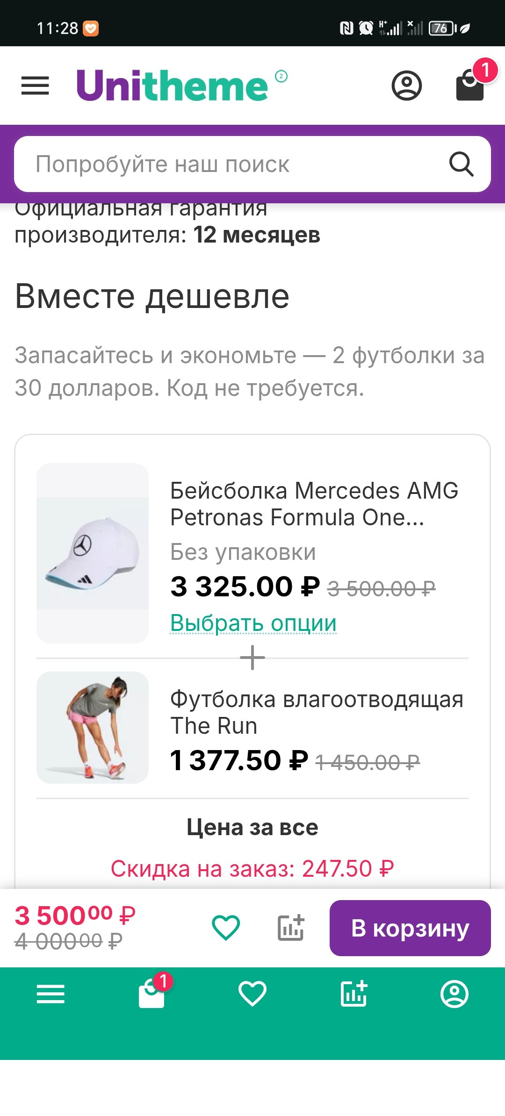The image size is (505, 1116).
Task: Open the running T-shirt product thumbnail
Action: (x=93, y=727)
